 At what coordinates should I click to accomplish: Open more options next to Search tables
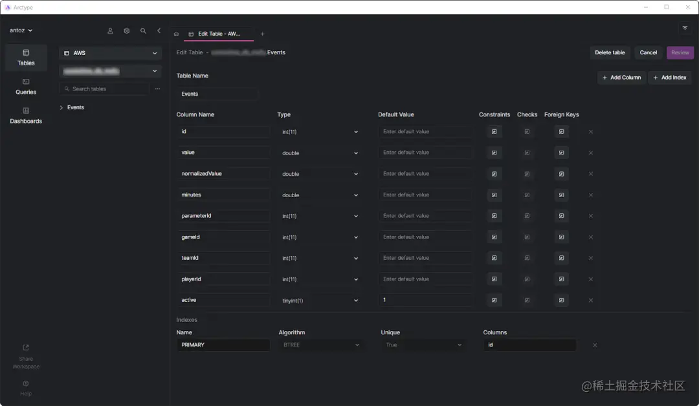157,89
